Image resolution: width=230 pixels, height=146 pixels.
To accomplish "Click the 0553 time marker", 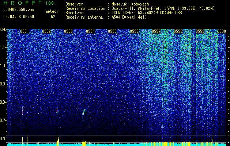I will click(68, 31).
